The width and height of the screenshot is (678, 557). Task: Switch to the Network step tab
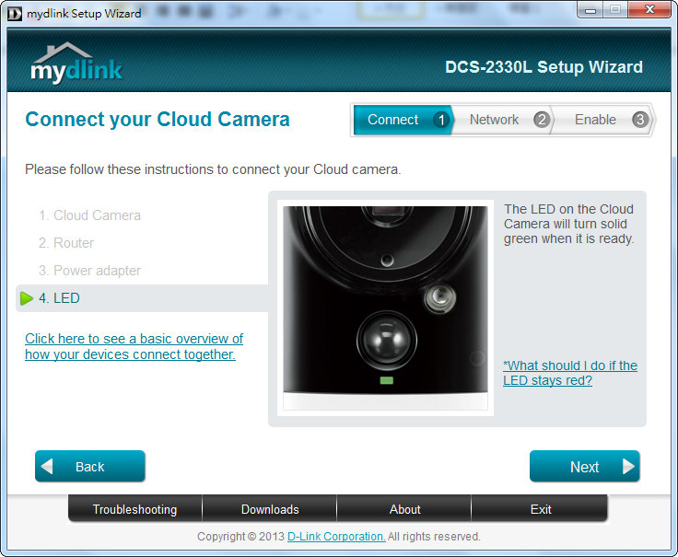tap(494, 120)
